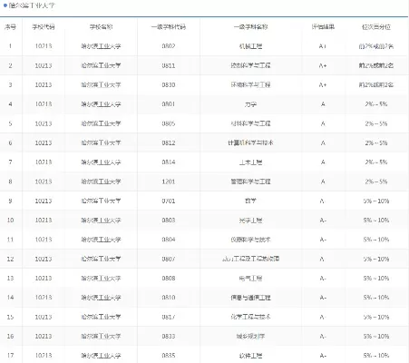Click row number 9 in the 序号 column
409x363 pixels.
[10, 201]
